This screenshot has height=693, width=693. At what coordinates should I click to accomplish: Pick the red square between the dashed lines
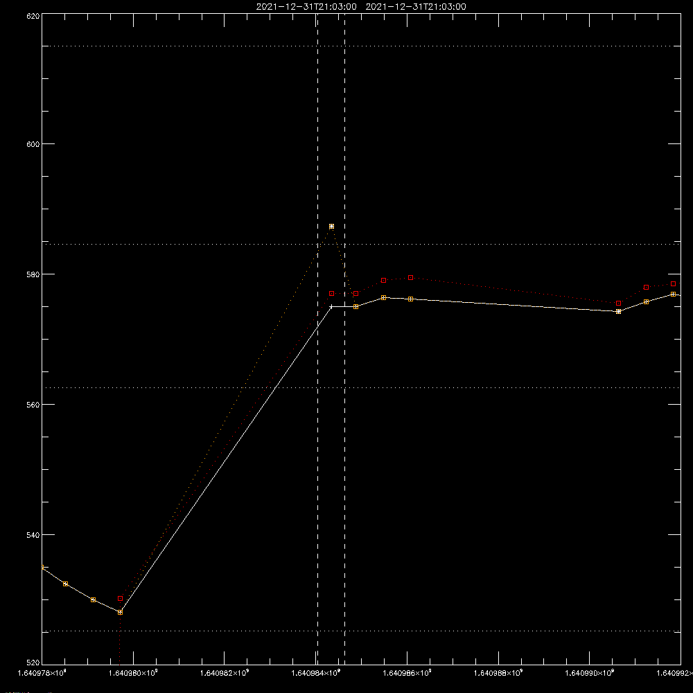[331, 293]
